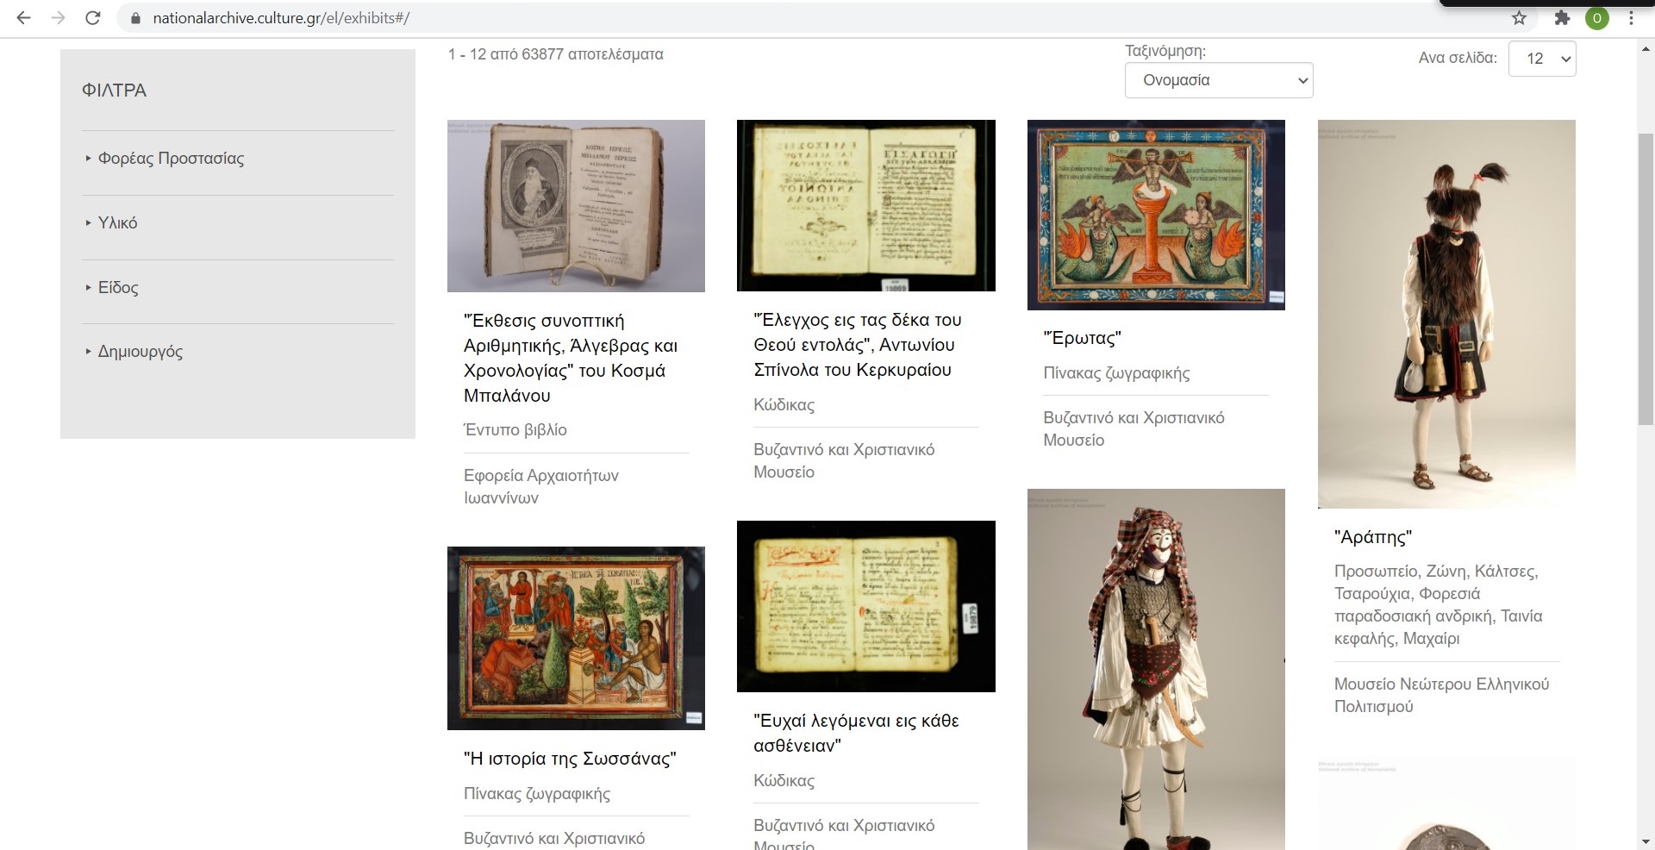This screenshot has width=1655, height=850.
Task: Open the green profile avatar
Action: (1596, 18)
